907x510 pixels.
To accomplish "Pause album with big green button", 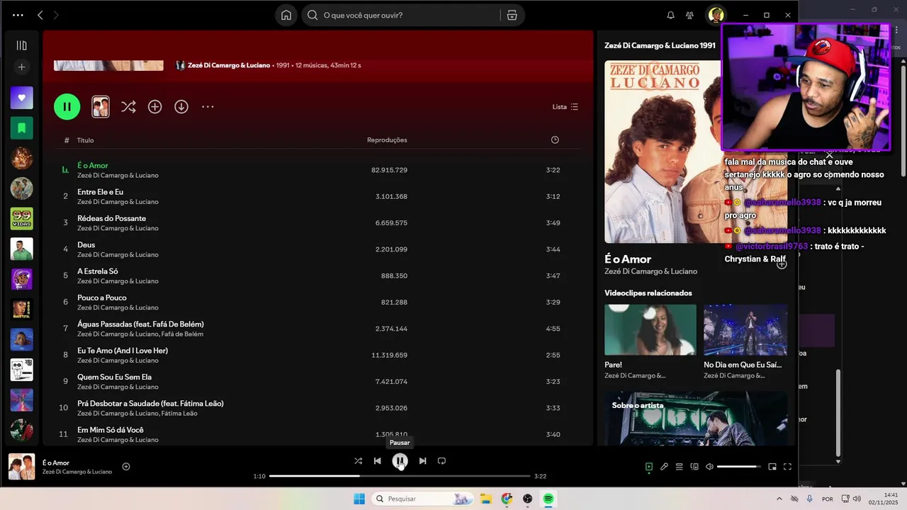I will (x=67, y=107).
